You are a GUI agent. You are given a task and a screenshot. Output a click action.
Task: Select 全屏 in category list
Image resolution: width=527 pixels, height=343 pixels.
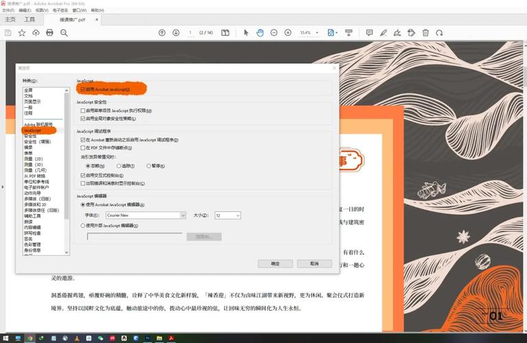click(x=29, y=90)
